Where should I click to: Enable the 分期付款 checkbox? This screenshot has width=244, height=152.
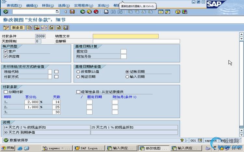pyautogui.click(x=6, y=92)
